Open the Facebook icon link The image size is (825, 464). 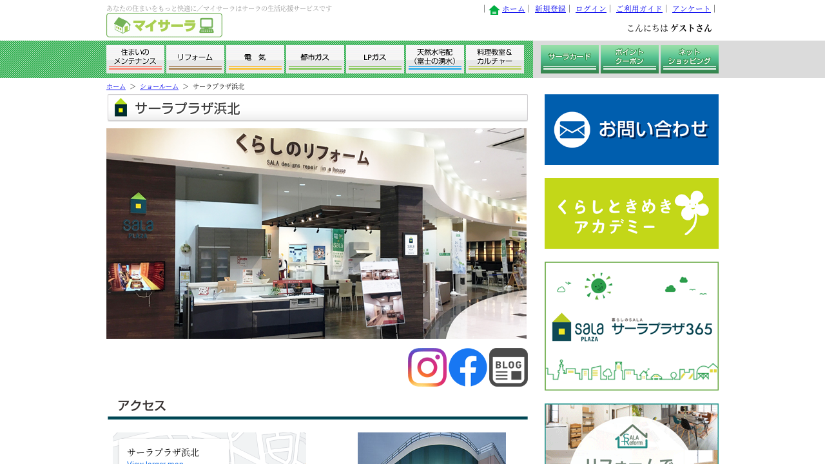coord(467,367)
